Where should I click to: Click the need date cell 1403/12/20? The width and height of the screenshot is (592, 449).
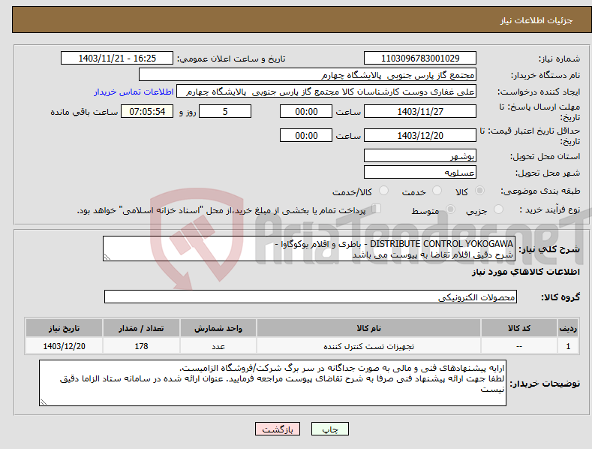pos(64,346)
